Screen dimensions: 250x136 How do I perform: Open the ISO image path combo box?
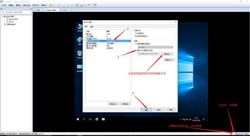(x=149, y=54)
